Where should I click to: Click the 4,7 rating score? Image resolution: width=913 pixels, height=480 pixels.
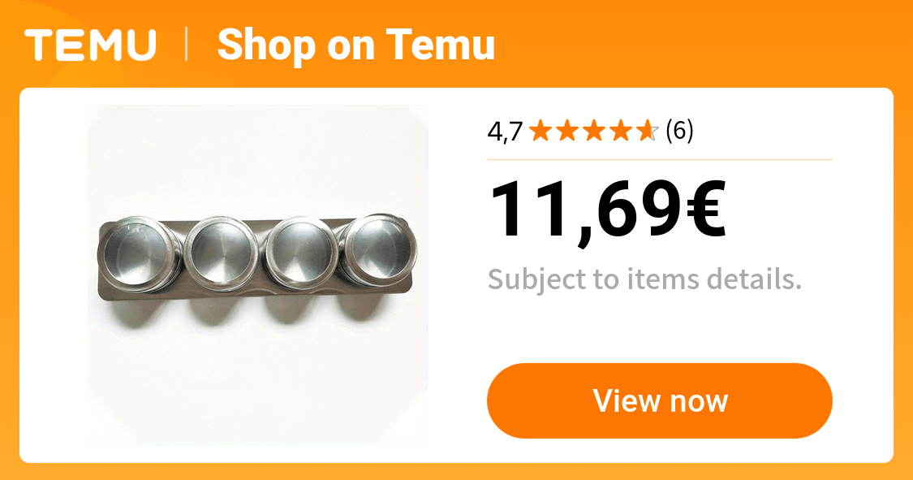505,132
